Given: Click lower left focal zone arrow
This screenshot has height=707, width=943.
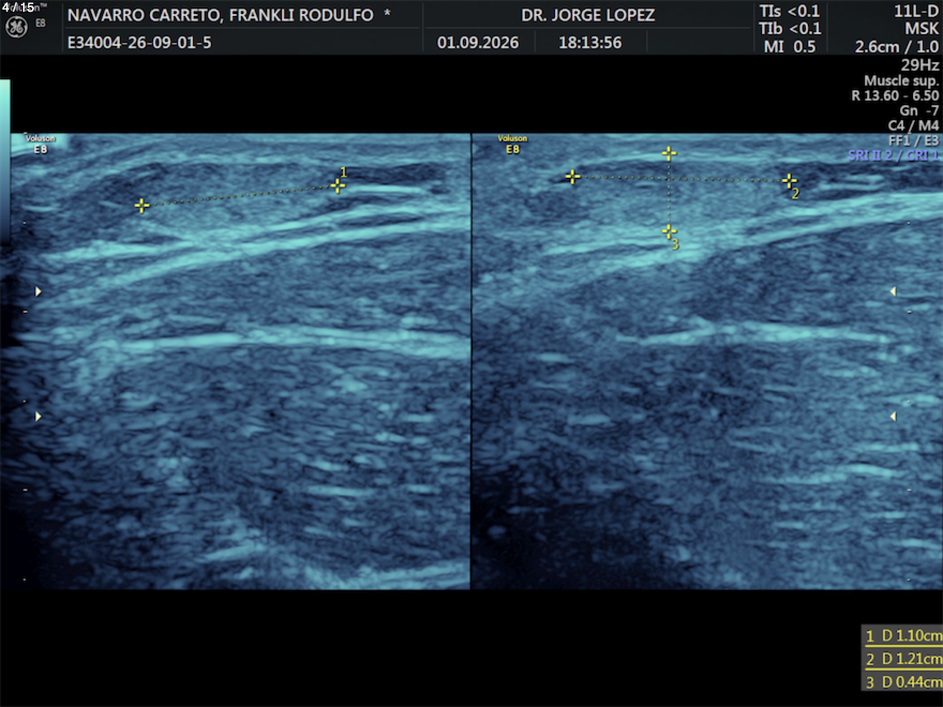Looking at the screenshot, I should pos(38,416).
